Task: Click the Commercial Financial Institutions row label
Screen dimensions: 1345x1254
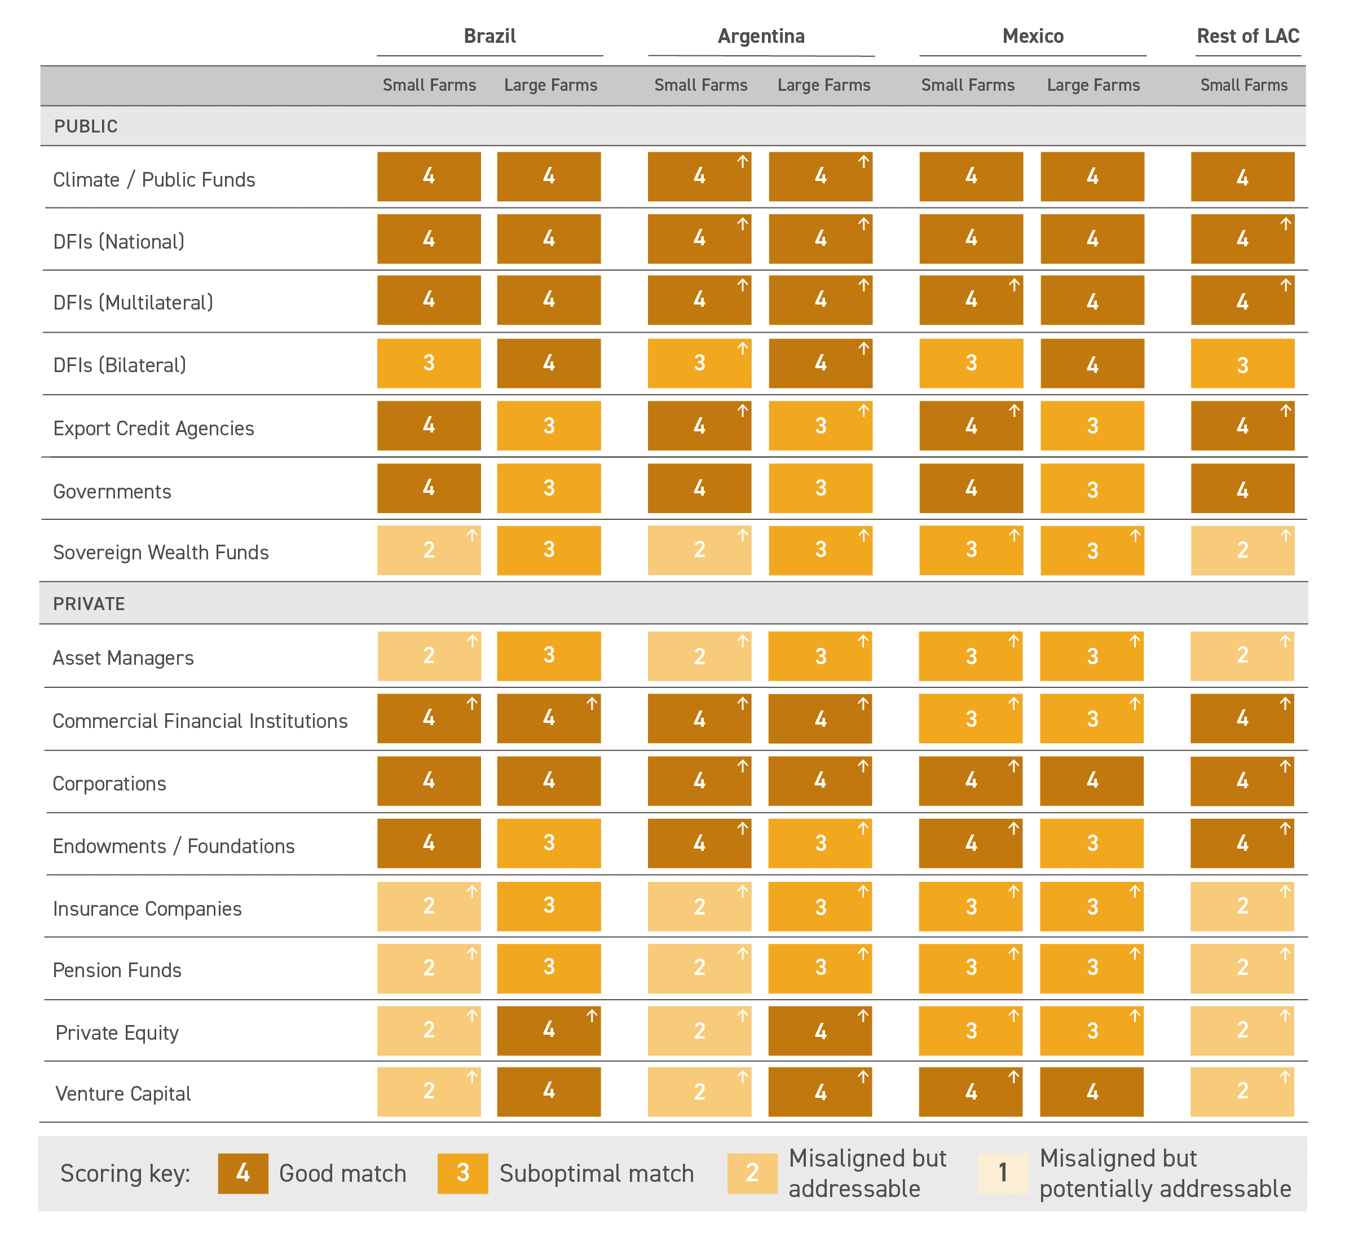Action: [x=200, y=721]
